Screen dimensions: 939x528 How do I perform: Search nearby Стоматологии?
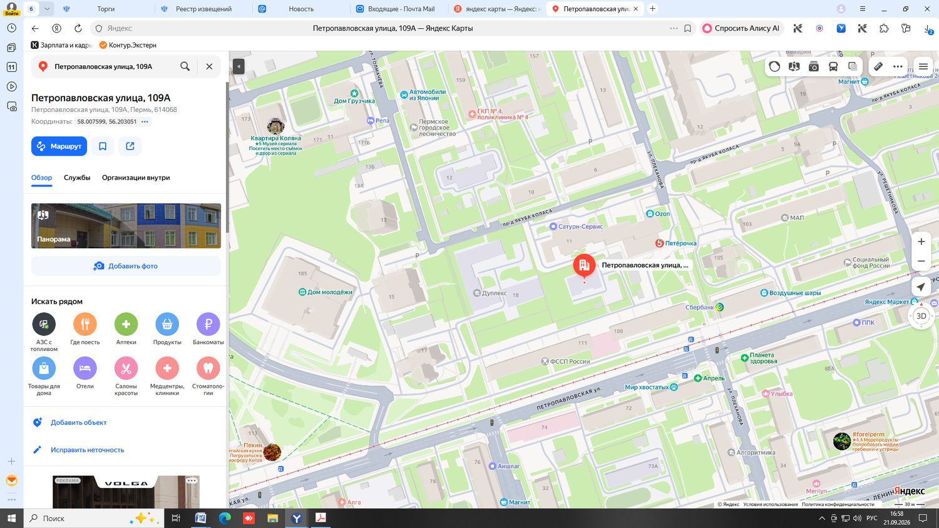[208, 376]
